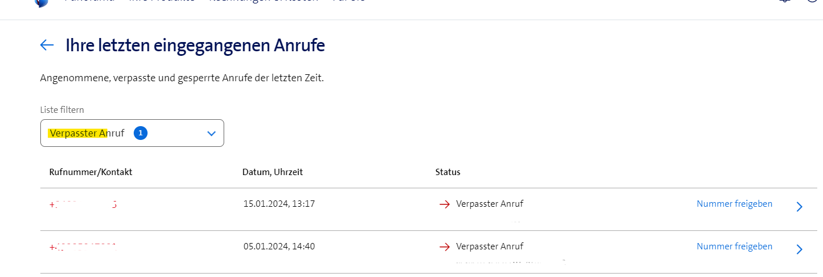Viewport: 823px width, 277px height.
Task: Open the 'Liste filtern' dropdown
Action: [132, 133]
